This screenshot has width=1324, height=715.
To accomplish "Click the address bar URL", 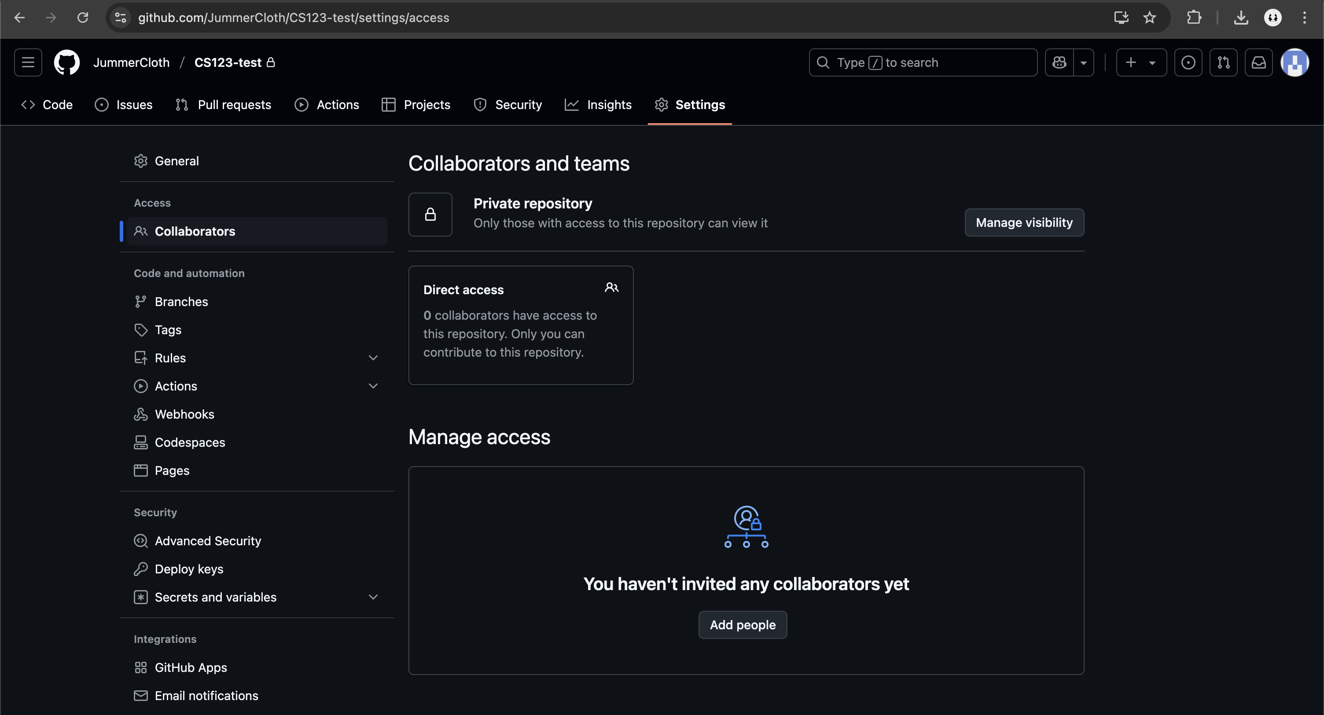I will click(x=294, y=18).
